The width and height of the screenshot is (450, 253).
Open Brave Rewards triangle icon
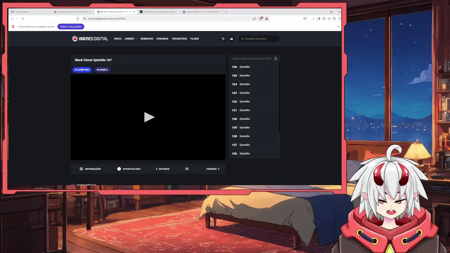pyautogui.click(x=267, y=19)
